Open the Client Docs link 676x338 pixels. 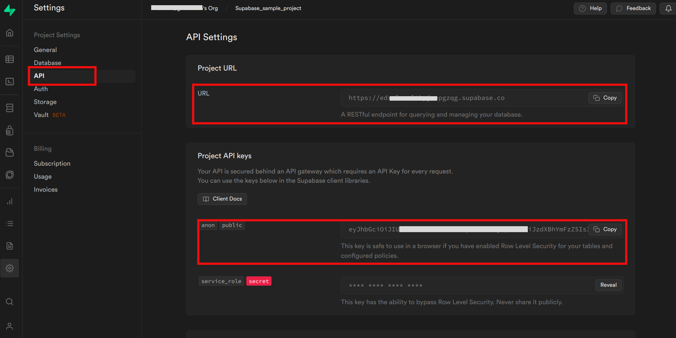[222, 199]
